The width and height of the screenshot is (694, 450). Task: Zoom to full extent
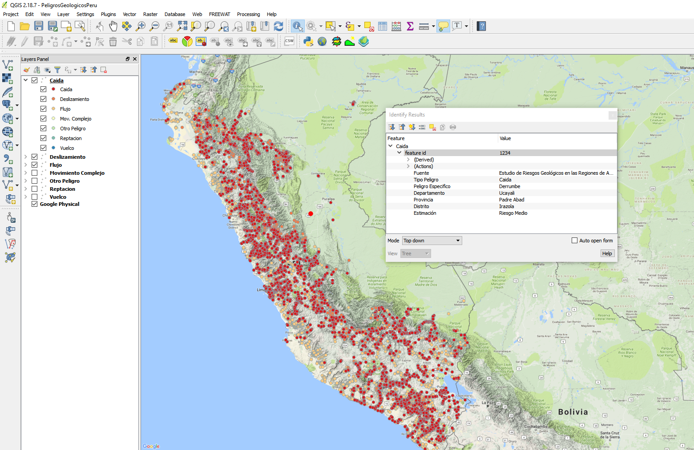click(182, 26)
